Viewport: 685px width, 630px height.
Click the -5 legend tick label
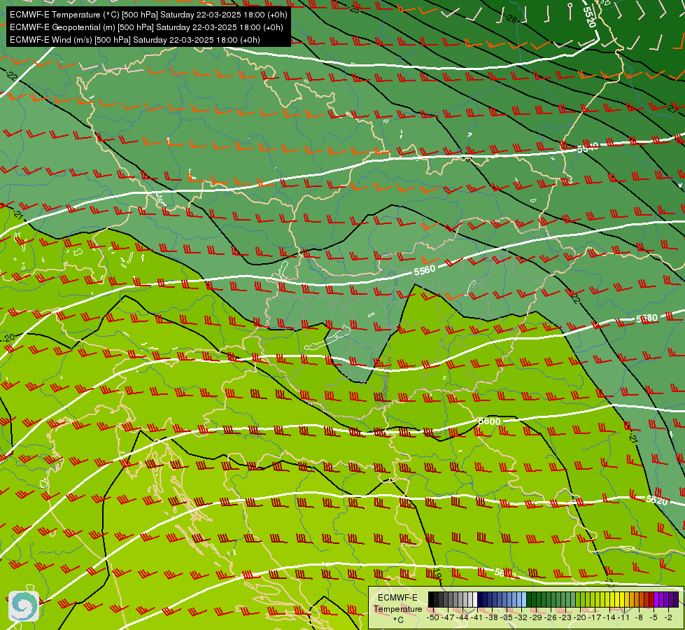[x=654, y=617]
